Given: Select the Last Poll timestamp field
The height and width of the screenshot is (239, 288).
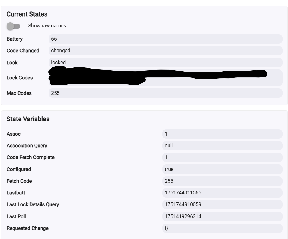Looking at the screenshot, I should point(222,216).
